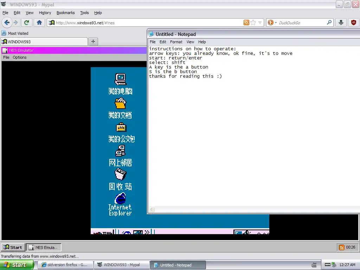Click the My Computer icon in the emulator
Screen dimensions: 360x270
point(121,79)
